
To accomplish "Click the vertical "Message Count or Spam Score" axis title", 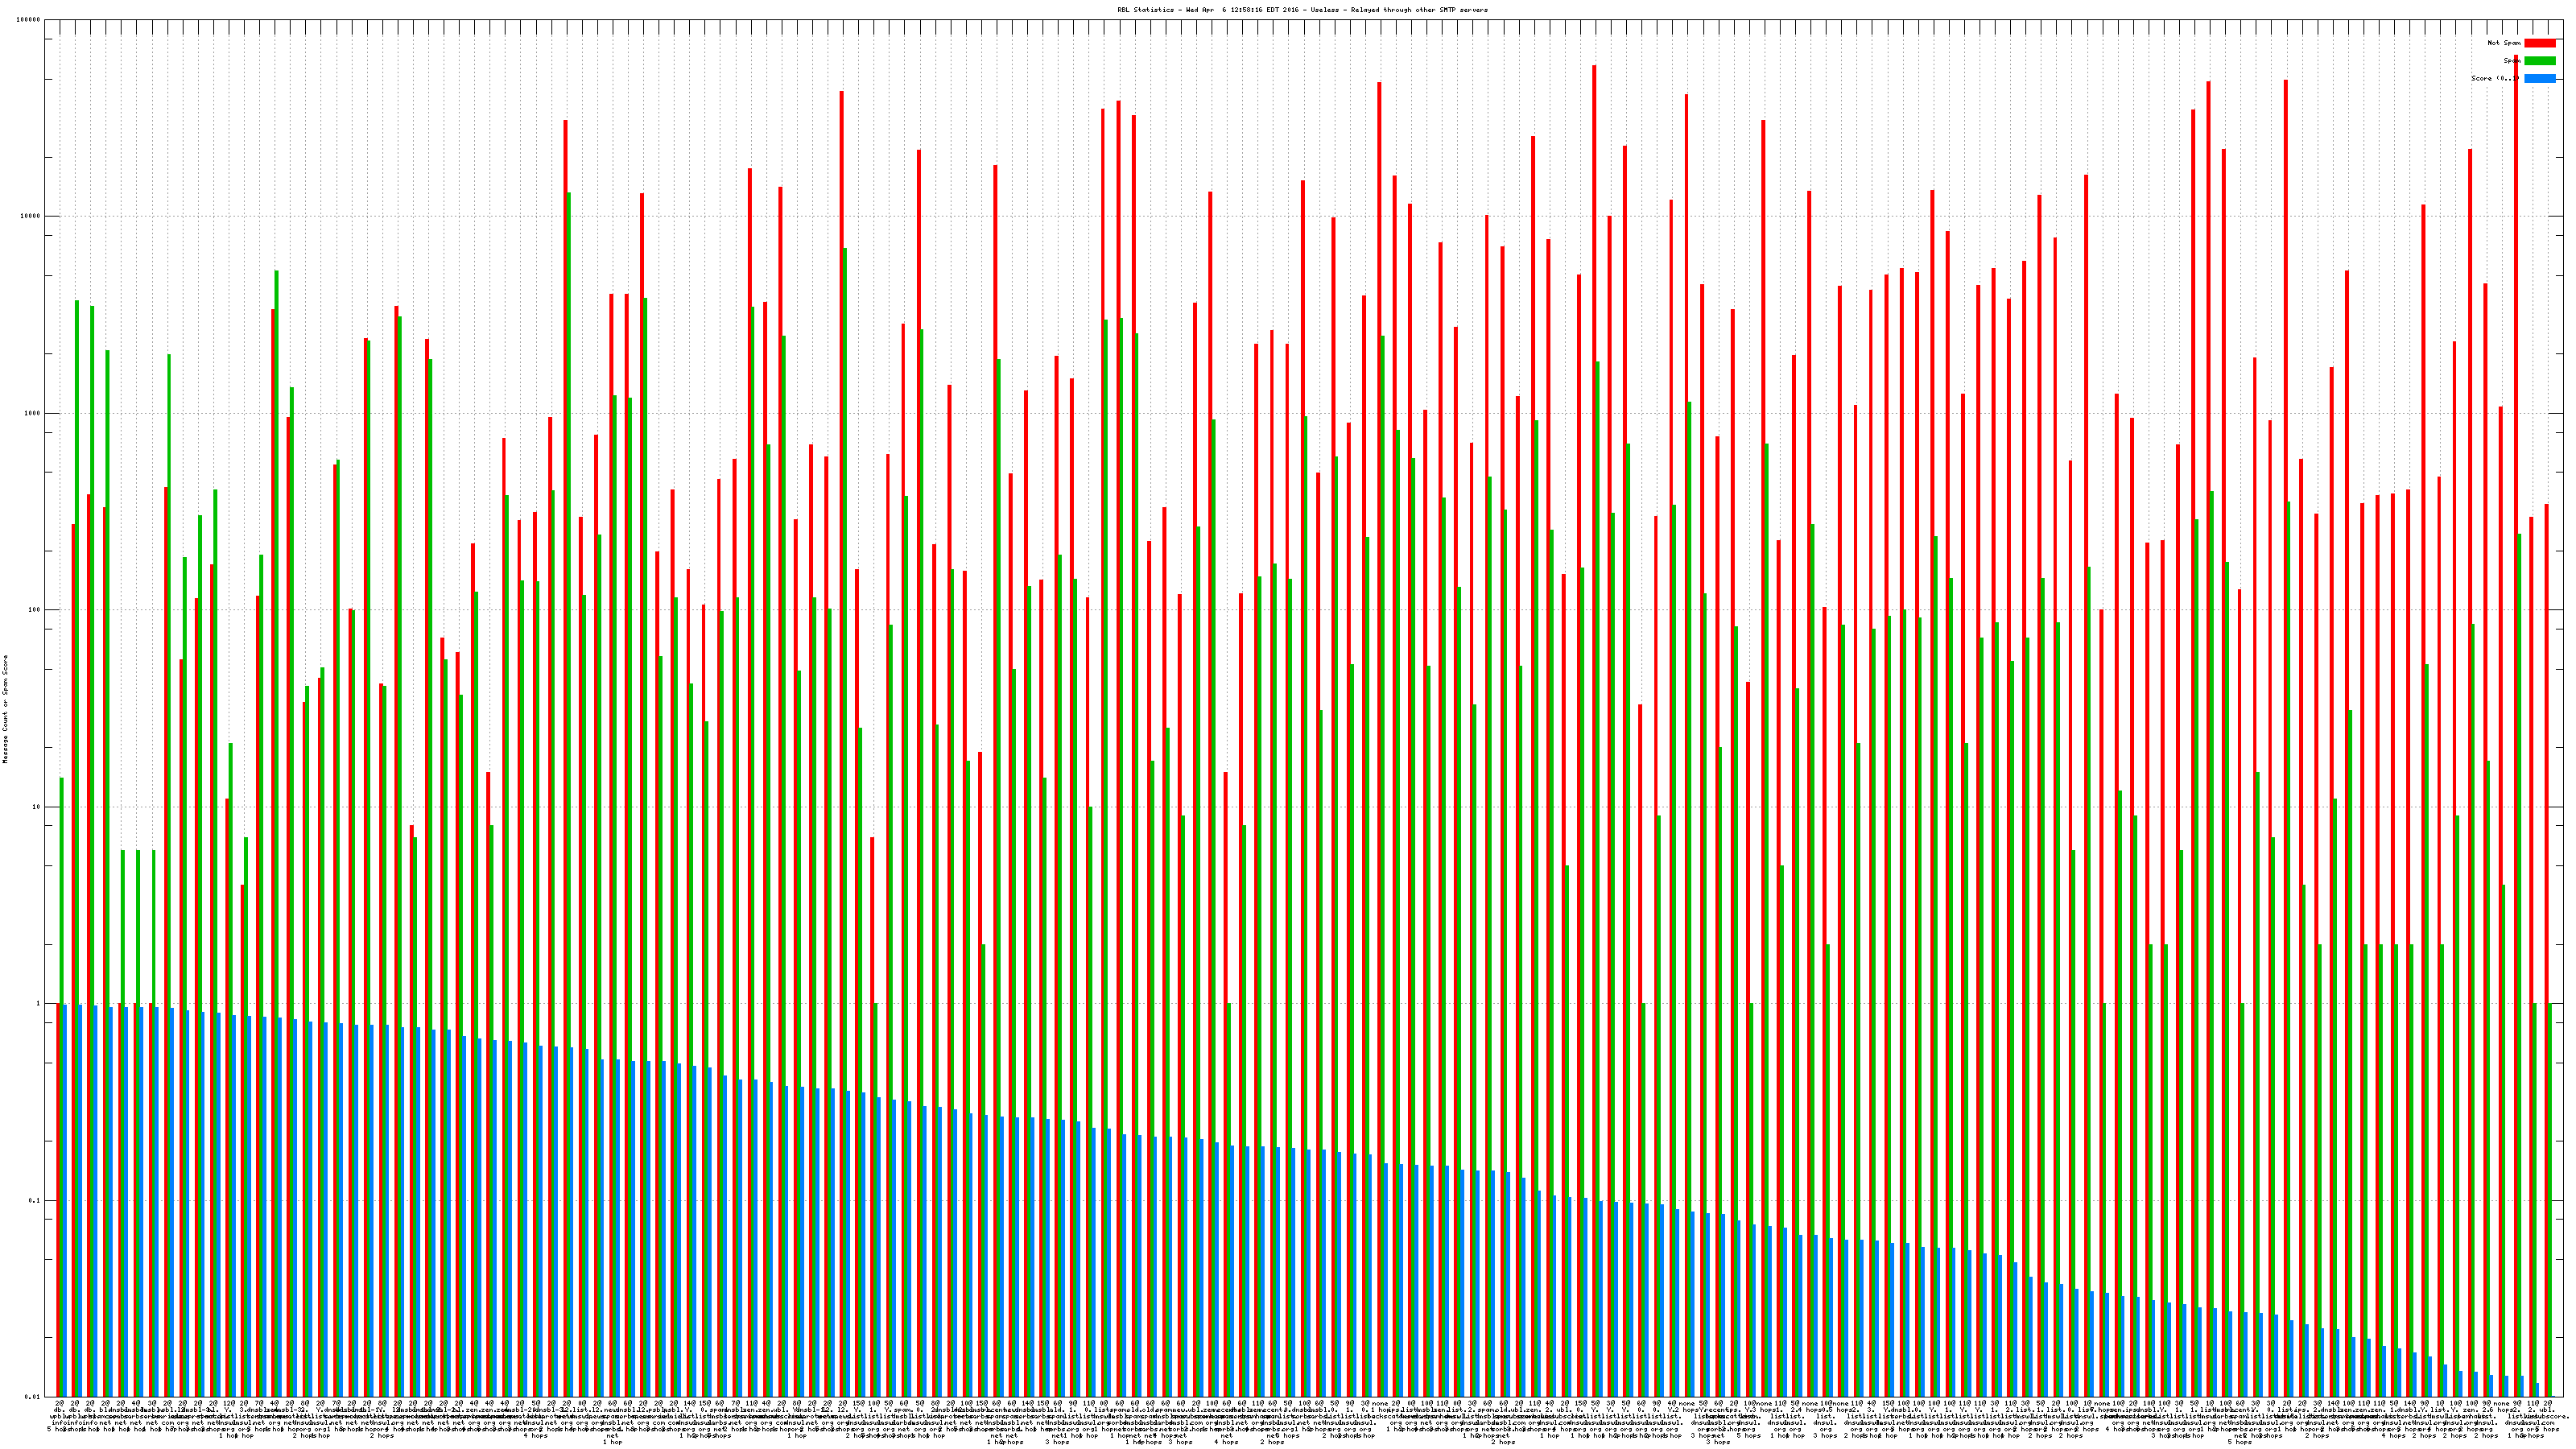I will [x=5, y=709].
